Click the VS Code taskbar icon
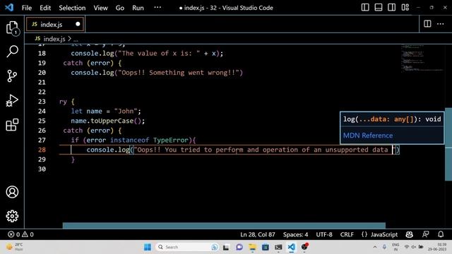 click(x=292, y=247)
